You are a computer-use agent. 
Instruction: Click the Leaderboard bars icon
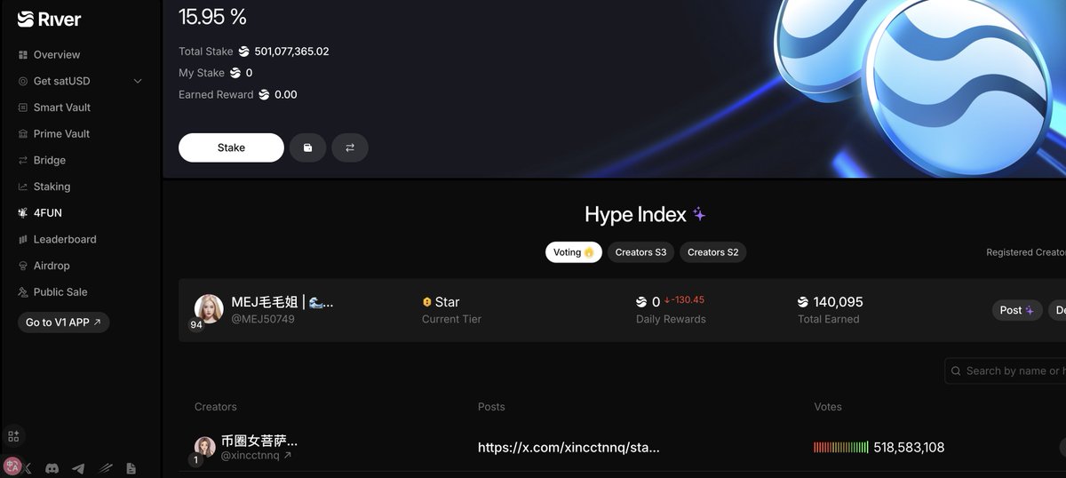pos(23,239)
